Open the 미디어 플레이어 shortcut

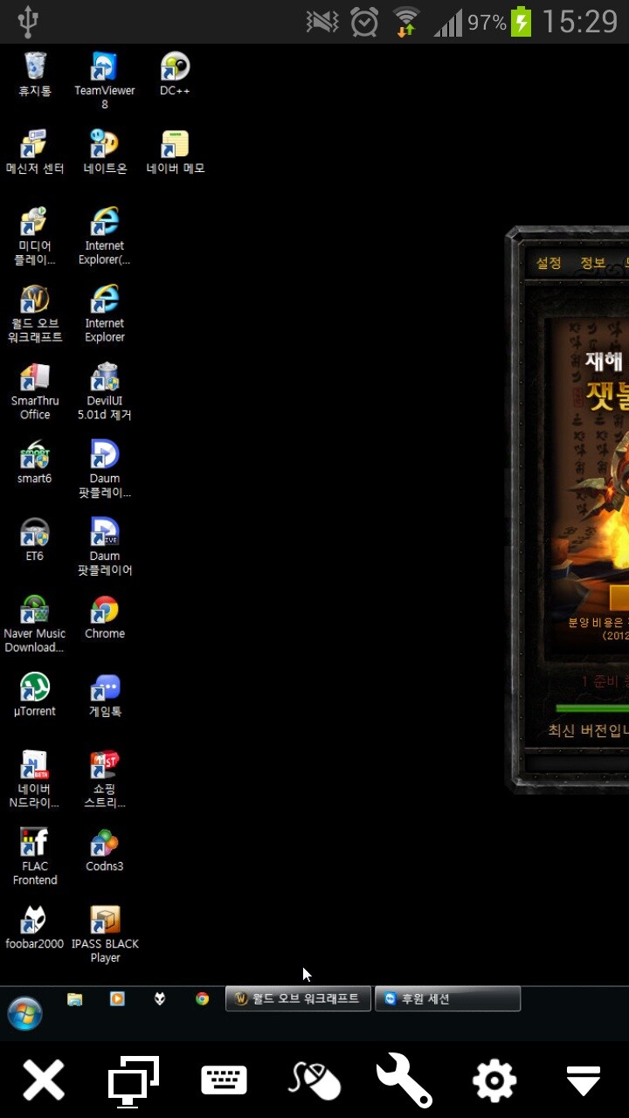[35, 236]
